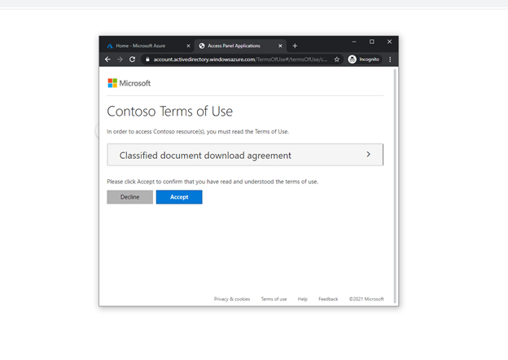Open the Terms of use footer link
This screenshot has width=508, height=360.
click(274, 299)
